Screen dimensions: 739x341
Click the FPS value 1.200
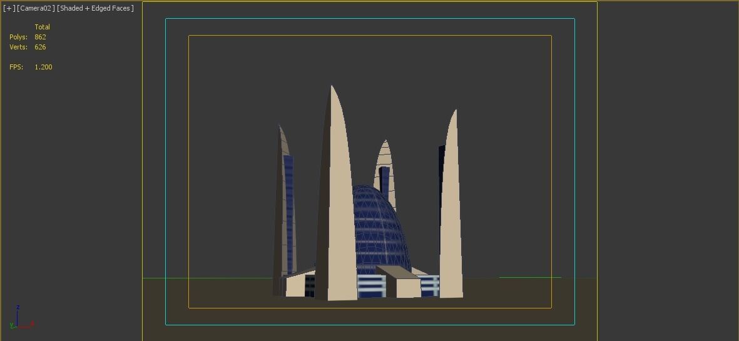click(43, 67)
